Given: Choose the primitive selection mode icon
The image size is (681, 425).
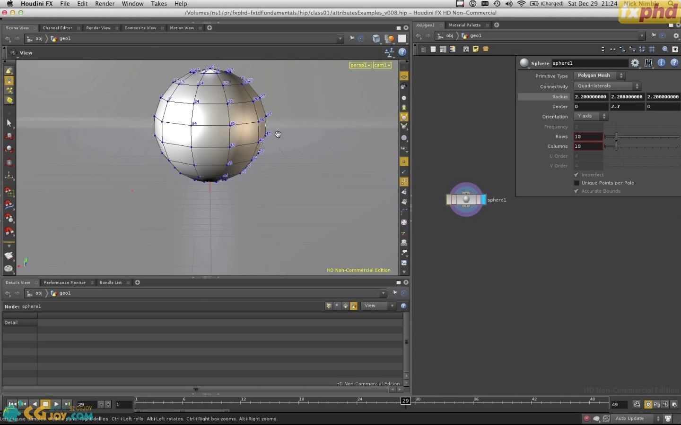Looking at the screenshot, I should coord(9,100).
